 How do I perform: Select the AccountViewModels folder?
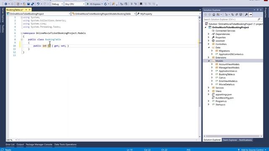(x=229, y=64)
